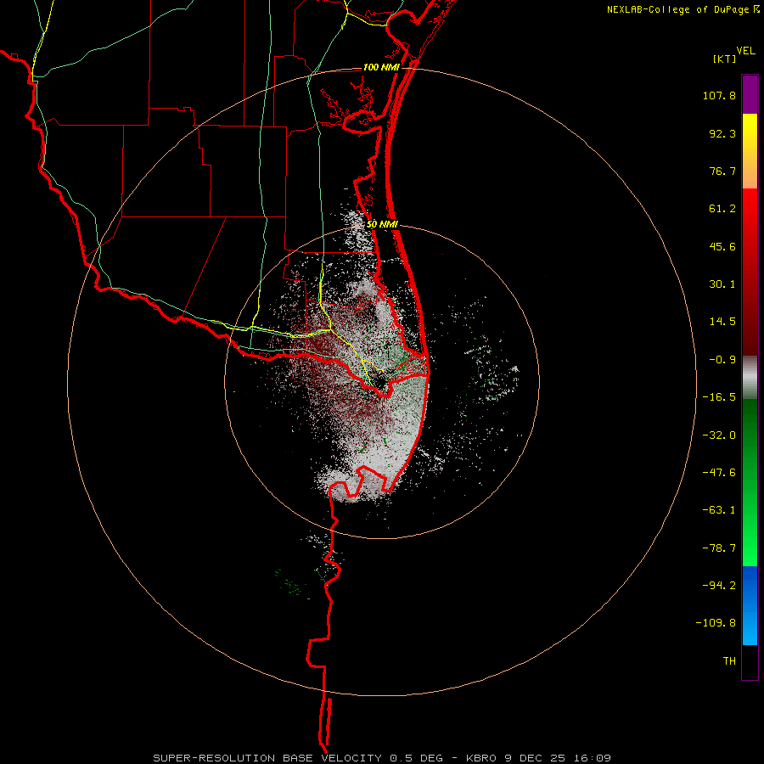Click the 100 NMI range ring label
764x764 pixels.
381,67
